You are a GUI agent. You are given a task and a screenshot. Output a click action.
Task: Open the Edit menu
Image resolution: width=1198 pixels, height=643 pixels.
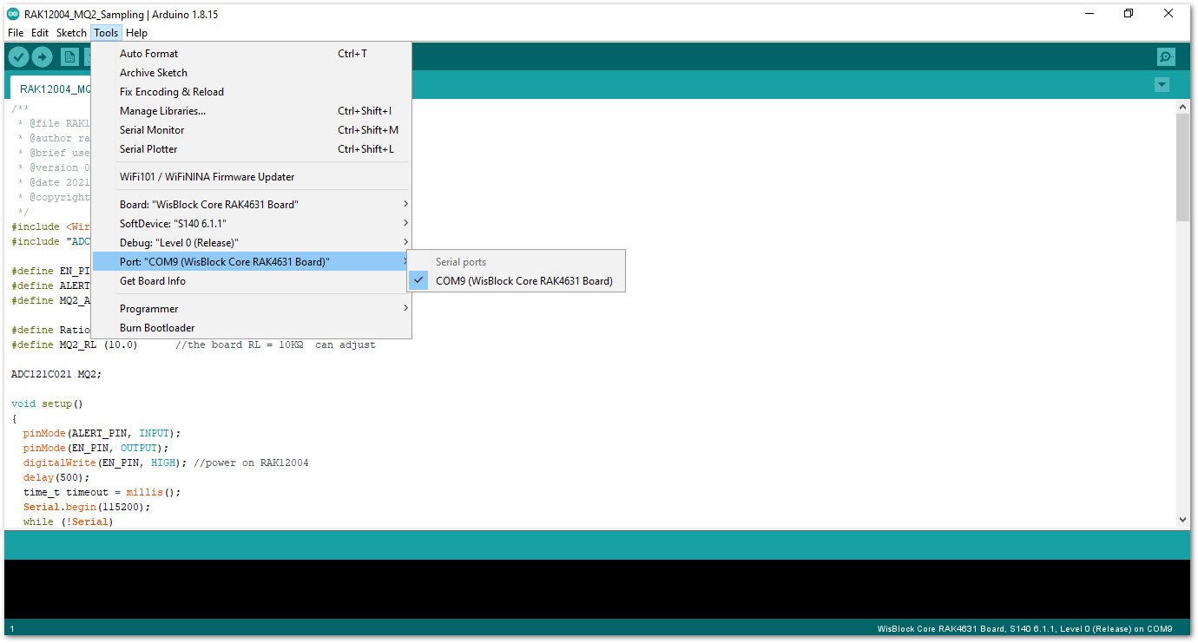tap(40, 33)
